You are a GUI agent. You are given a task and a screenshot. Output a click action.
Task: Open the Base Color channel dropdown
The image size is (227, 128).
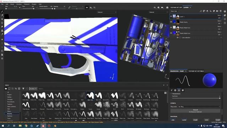tap(175, 11)
